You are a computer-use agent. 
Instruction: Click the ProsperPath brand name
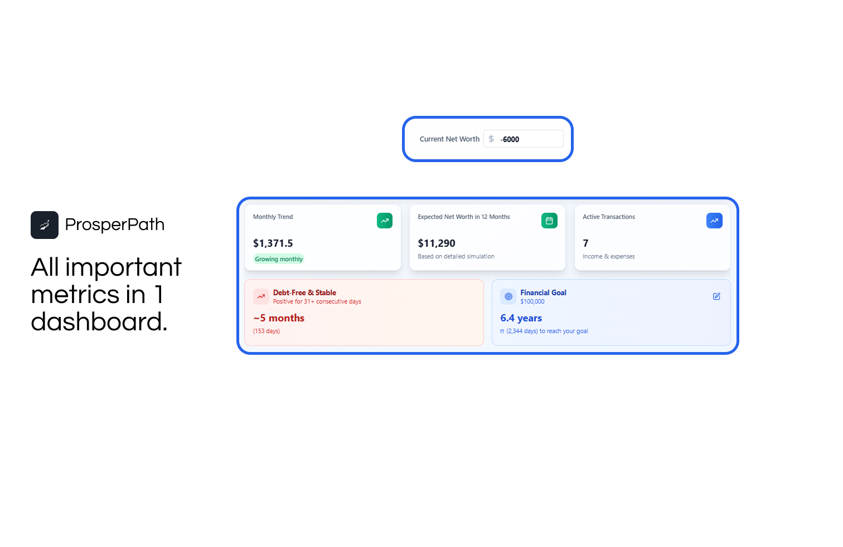coord(115,224)
